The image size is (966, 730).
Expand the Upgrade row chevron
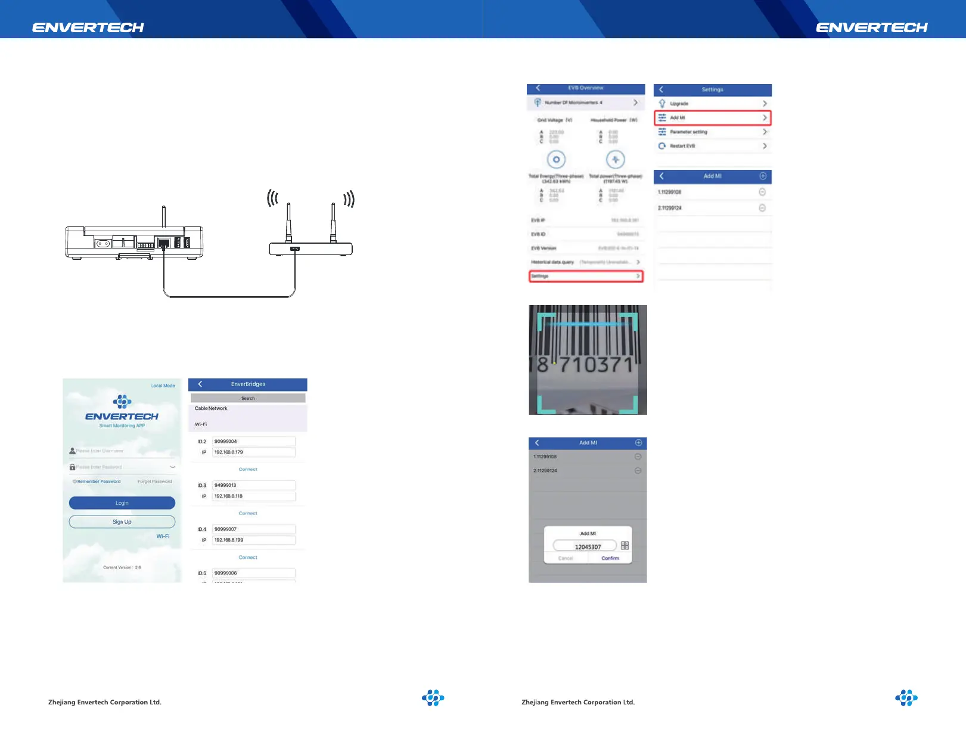tap(765, 104)
